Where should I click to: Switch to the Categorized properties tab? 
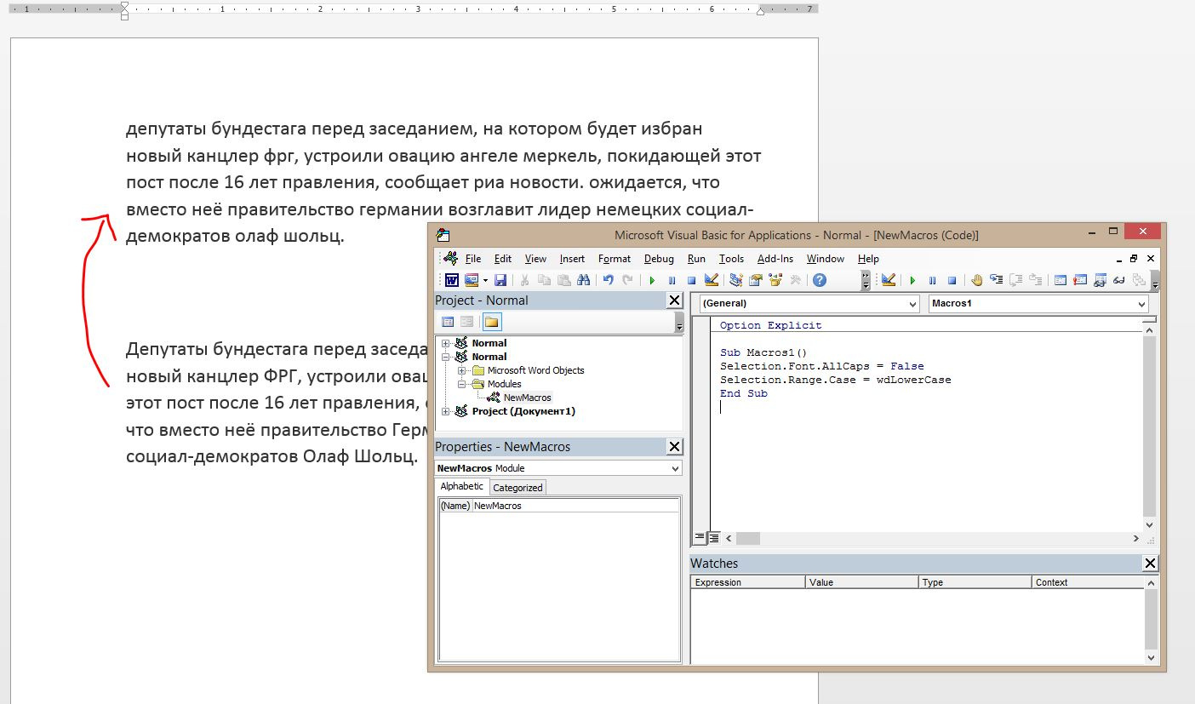tap(517, 488)
